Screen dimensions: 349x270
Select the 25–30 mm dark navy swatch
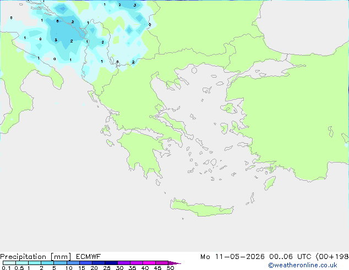pyautogui.click(x=111, y=263)
